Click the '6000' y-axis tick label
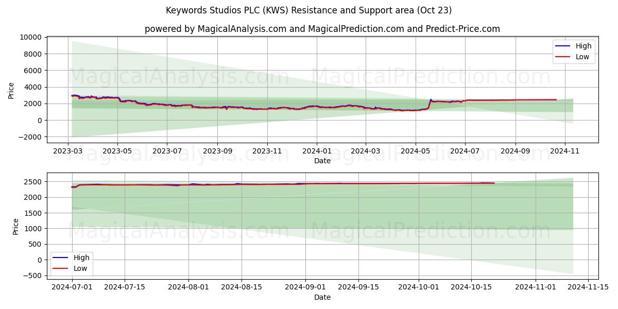Screen dimensions: 618x309 pos(33,71)
